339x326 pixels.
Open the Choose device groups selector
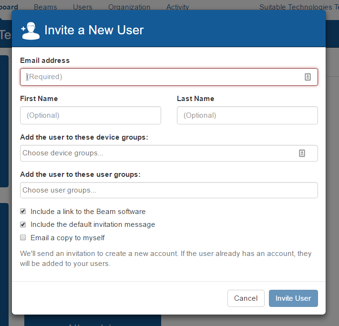[x=157, y=153]
